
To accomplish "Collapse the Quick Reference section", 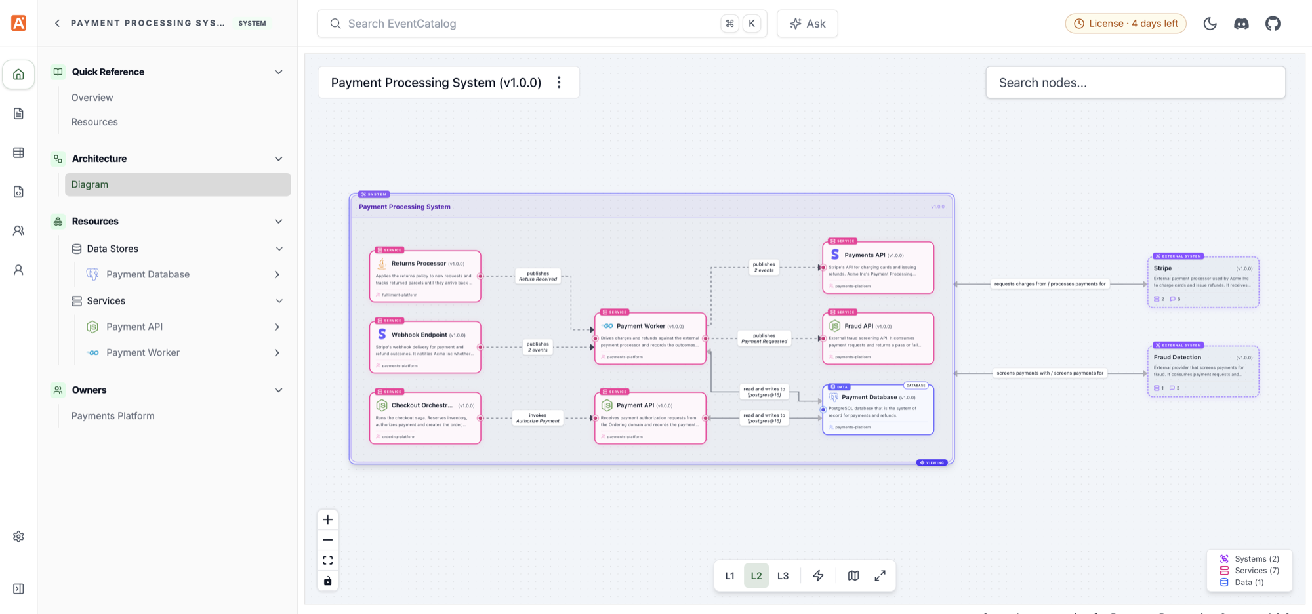I will click(279, 72).
